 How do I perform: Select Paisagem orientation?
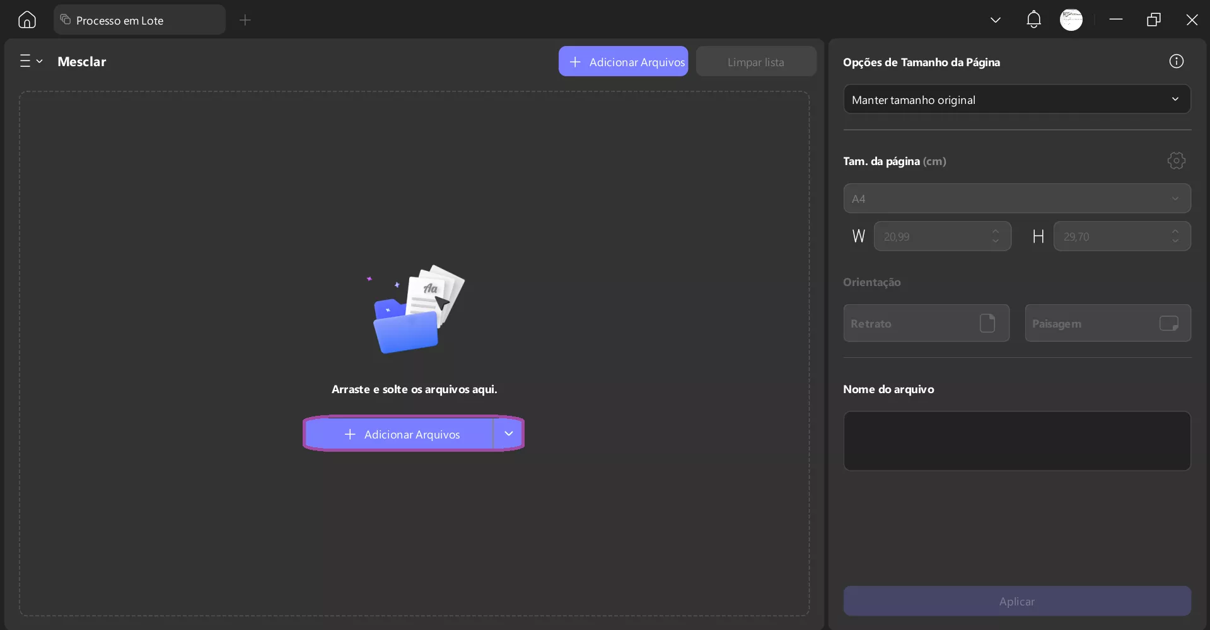(x=1107, y=323)
